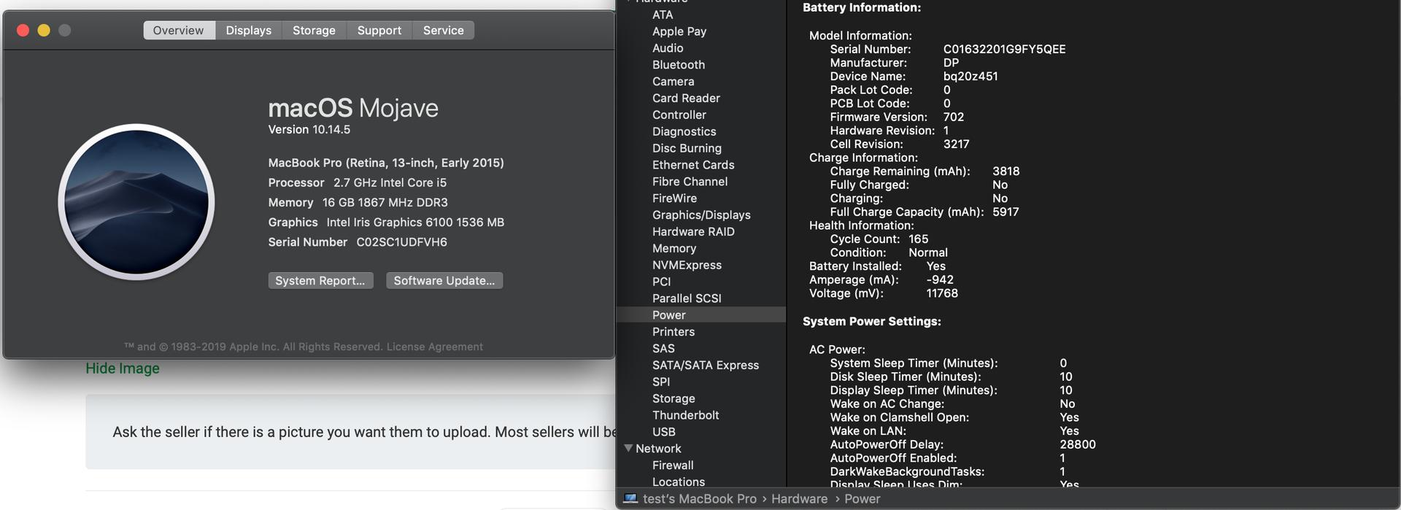Image resolution: width=1401 pixels, height=510 pixels.
Task: Click the Device Name value bq20z451
Action: coord(970,76)
